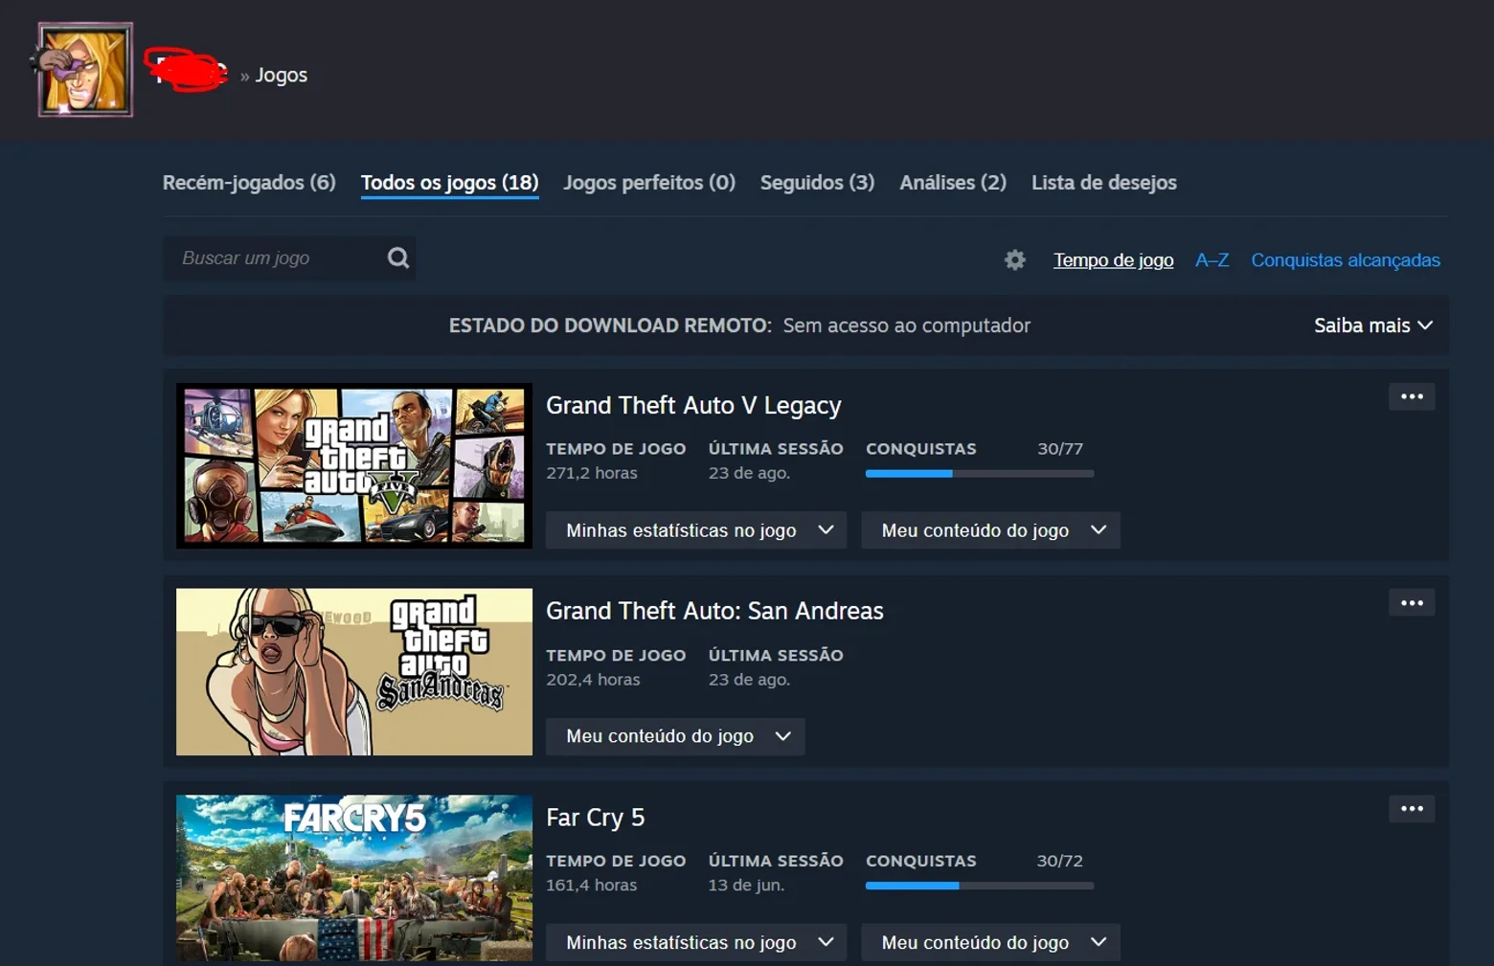This screenshot has height=966, width=1494.
Task: Click the search magnifier icon
Action: (398, 258)
